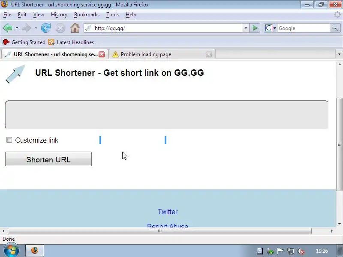This screenshot has height=257, width=343.
Task: Follow the Twitter link
Action: (x=168, y=212)
